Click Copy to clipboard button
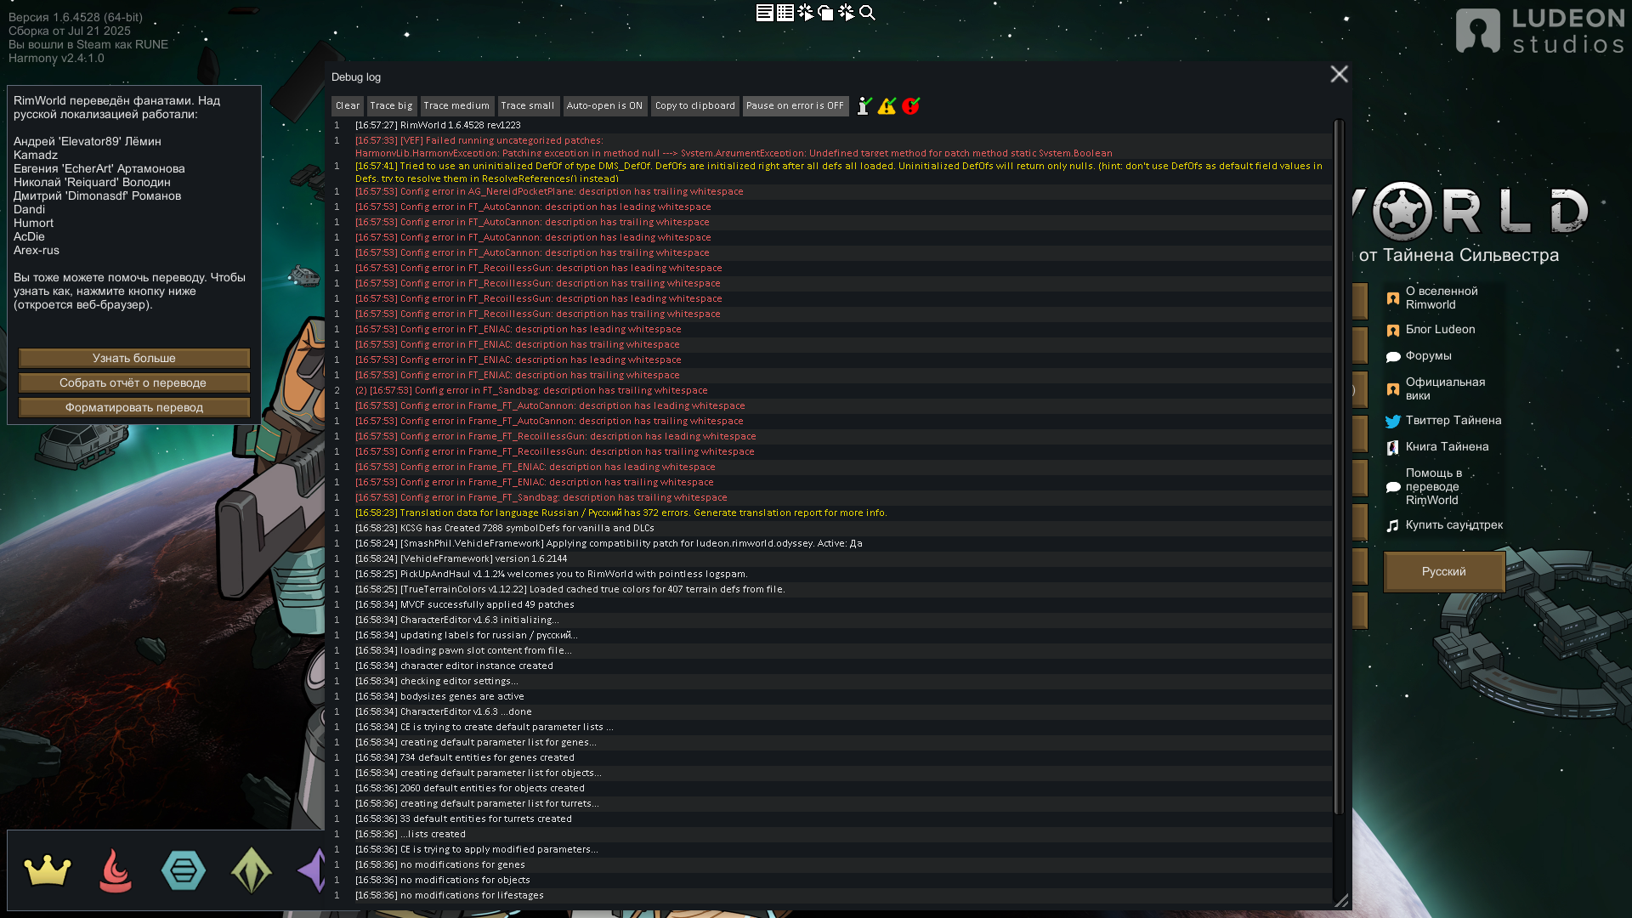This screenshot has width=1632, height=918. coord(694,105)
